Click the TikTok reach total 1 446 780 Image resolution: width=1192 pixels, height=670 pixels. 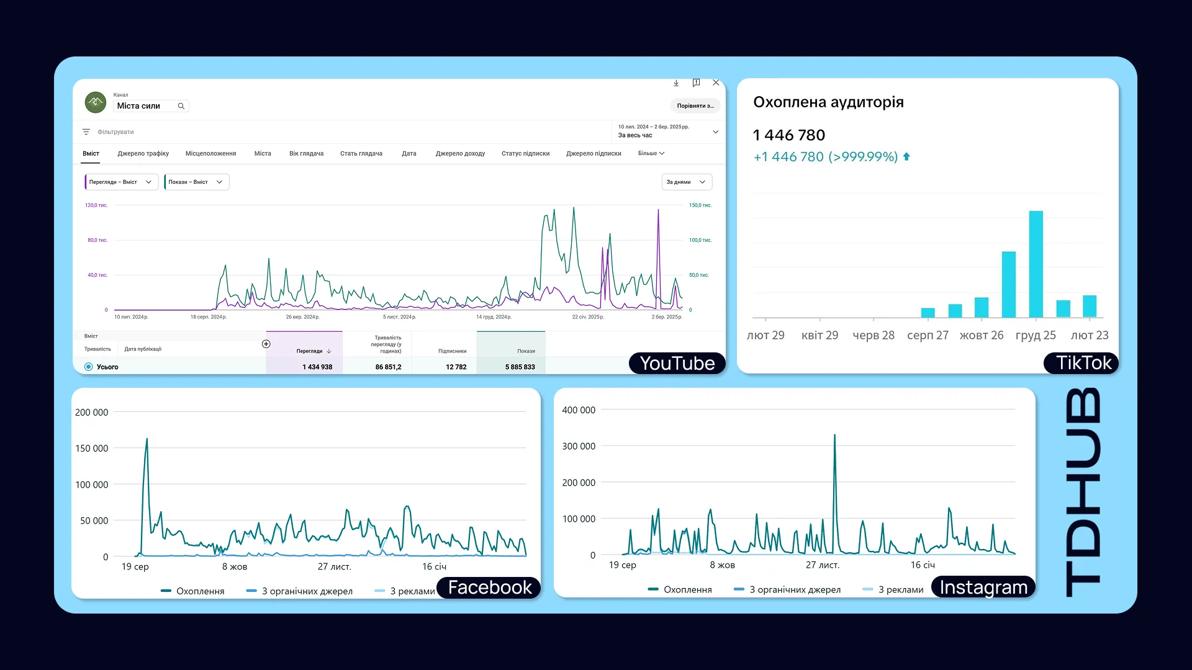coord(788,135)
